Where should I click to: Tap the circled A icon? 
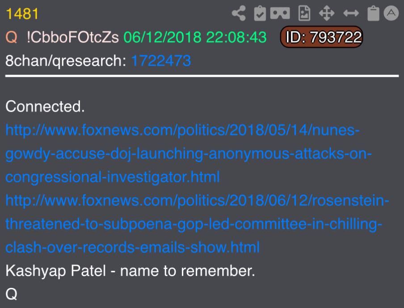pos(391,13)
